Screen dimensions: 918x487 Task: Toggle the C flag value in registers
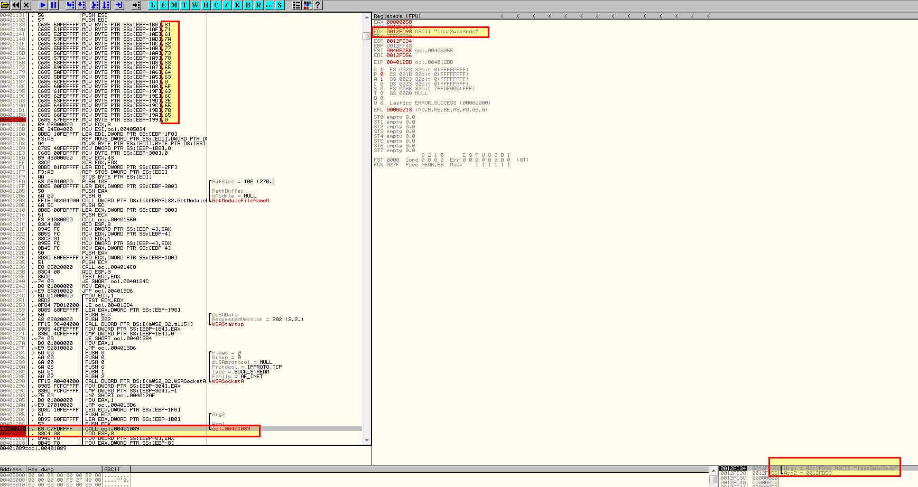(x=382, y=70)
